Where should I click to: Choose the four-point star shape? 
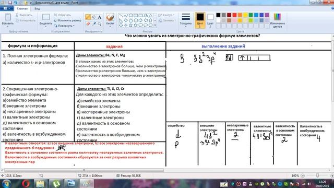[126, 25]
